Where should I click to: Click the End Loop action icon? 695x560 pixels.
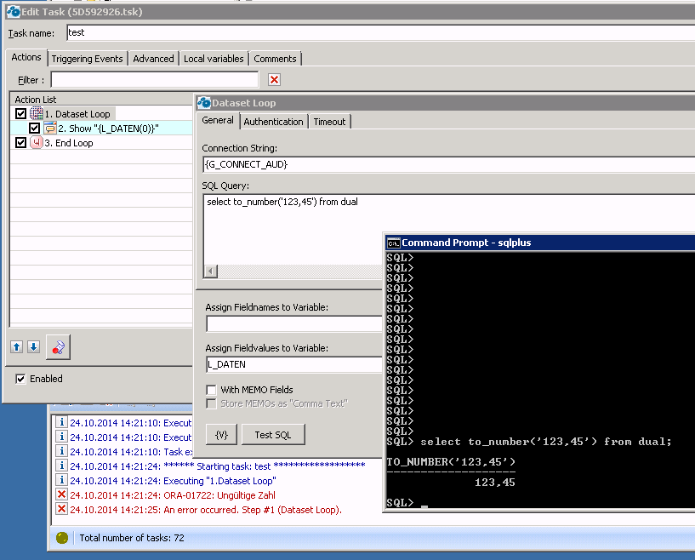(37, 143)
